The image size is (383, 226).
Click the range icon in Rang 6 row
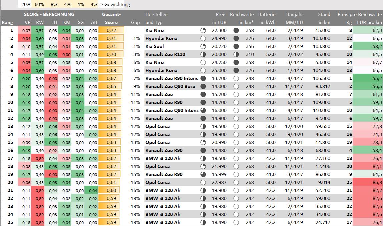(236, 70)
